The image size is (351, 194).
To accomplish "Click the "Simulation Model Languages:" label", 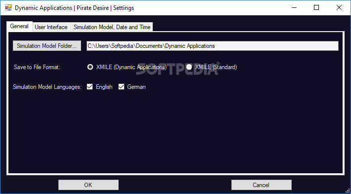I will [x=47, y=87].
